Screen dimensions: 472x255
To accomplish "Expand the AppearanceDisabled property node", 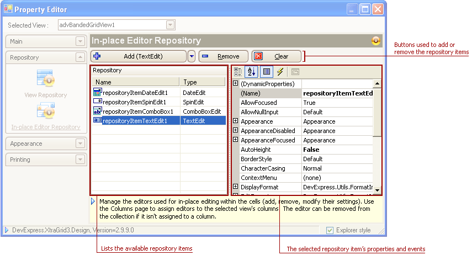I will click(x=236, y=130).
